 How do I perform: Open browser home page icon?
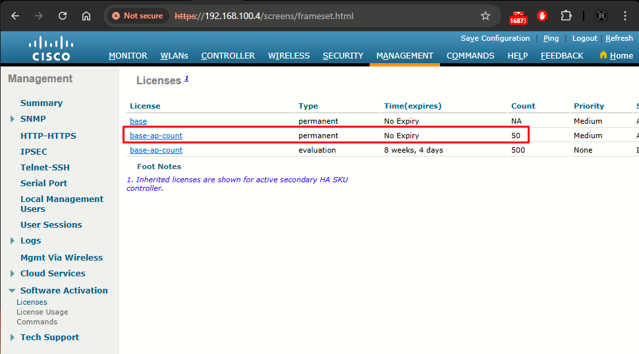pyautogui.click(x=86, y=16)
